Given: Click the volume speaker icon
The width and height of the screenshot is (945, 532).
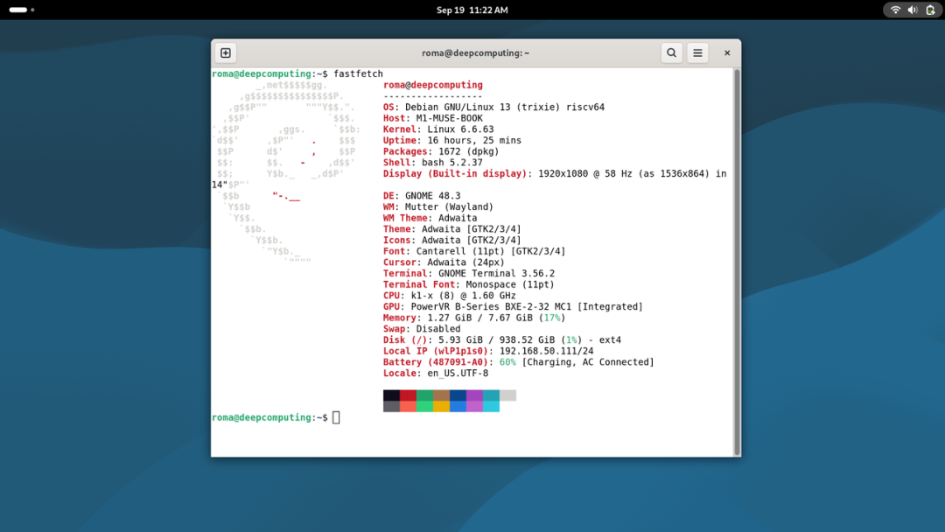Looking at the screenshot, I should point(913,10).
